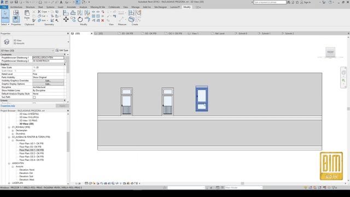Click the Save icon in quick access toolbar
This screenshot has height=197, width=350.
16,2
